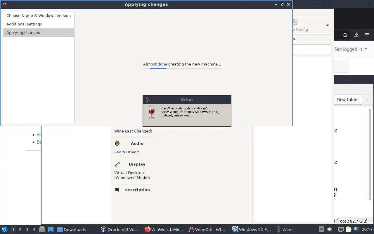Select the 'Applying changes' sidebar step
The height and width of the screenshot is (234, 374).
coord(39,32)
